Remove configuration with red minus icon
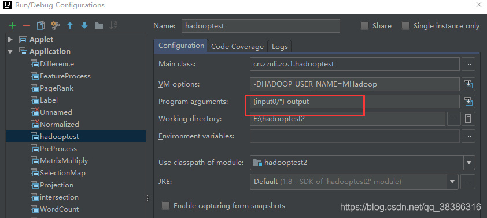 tap(27, 26)
